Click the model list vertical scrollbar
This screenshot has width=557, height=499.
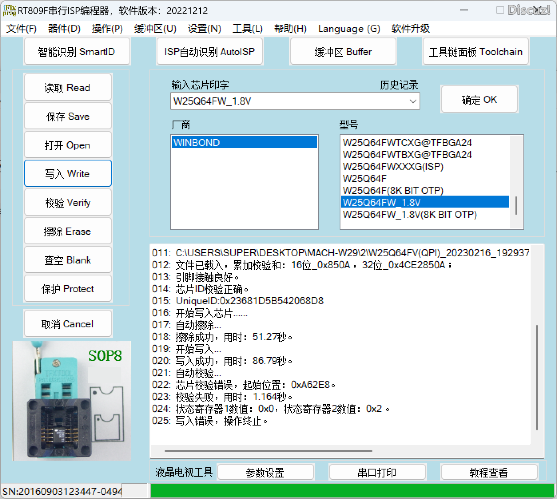(516, 205)
